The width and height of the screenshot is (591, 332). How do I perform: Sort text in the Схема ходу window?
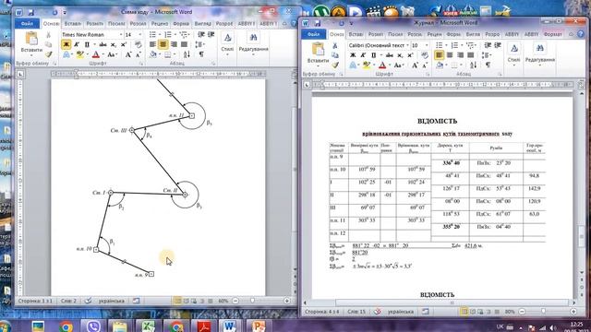187,54
